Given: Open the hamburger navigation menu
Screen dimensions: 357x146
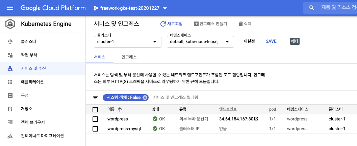Looking at the screenshot, I should click(10, 8).
